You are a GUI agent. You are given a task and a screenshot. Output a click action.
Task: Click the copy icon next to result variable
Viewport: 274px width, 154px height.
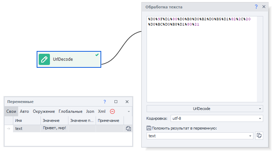(x=259, y=136)
